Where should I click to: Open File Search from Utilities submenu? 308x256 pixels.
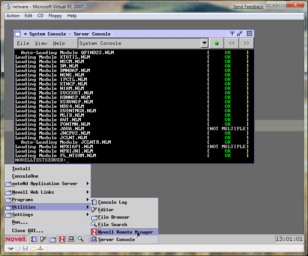click(x=125, y=224)
